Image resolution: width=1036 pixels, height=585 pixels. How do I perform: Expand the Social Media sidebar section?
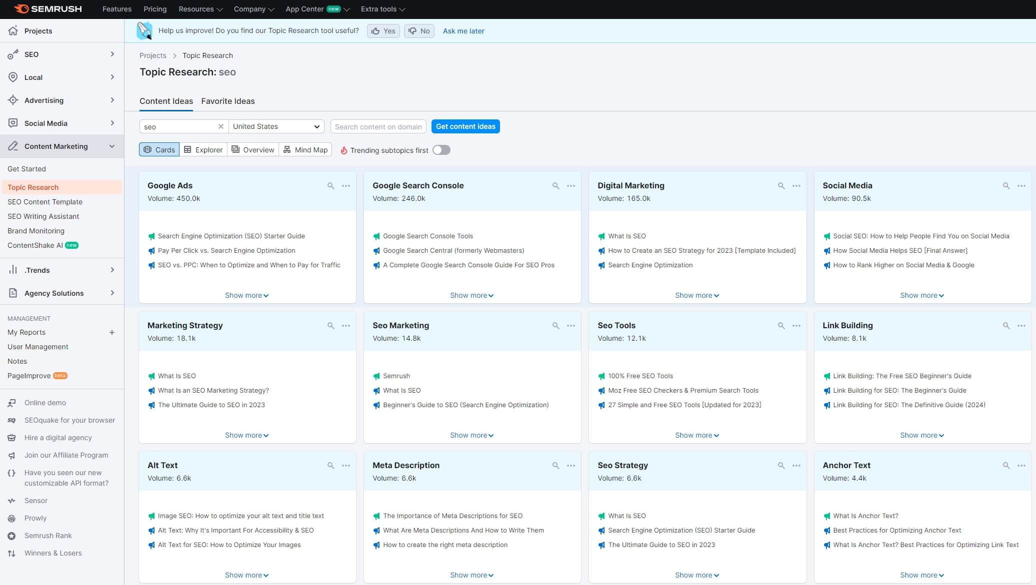(62, 123)
